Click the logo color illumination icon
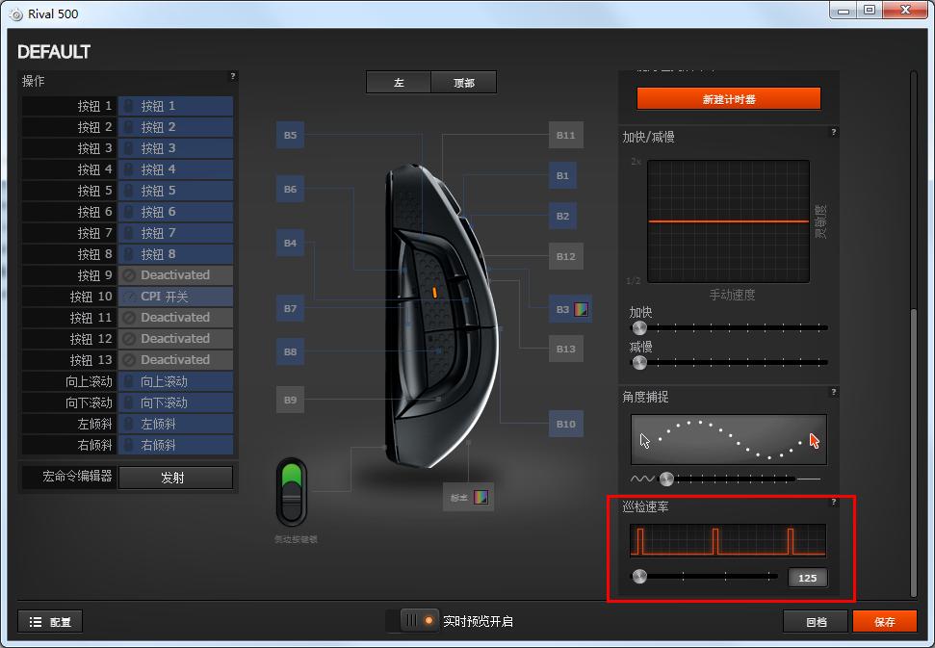This screenshot has height=648, width=935. coord(481,497)
